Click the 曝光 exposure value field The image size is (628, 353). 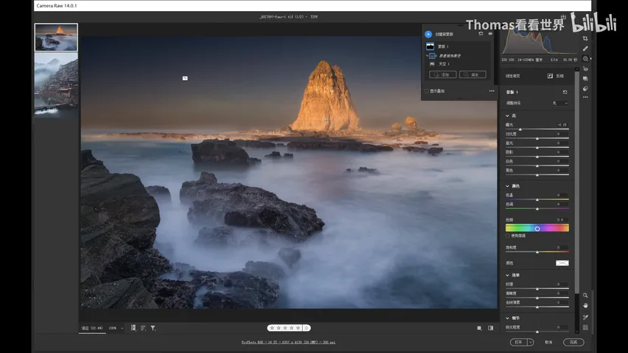562,125
